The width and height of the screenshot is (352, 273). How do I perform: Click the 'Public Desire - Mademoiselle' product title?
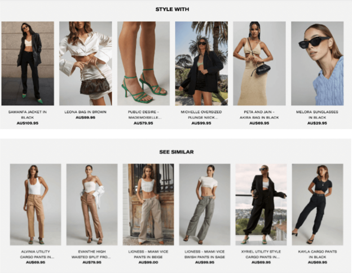[x=143, y=114]
